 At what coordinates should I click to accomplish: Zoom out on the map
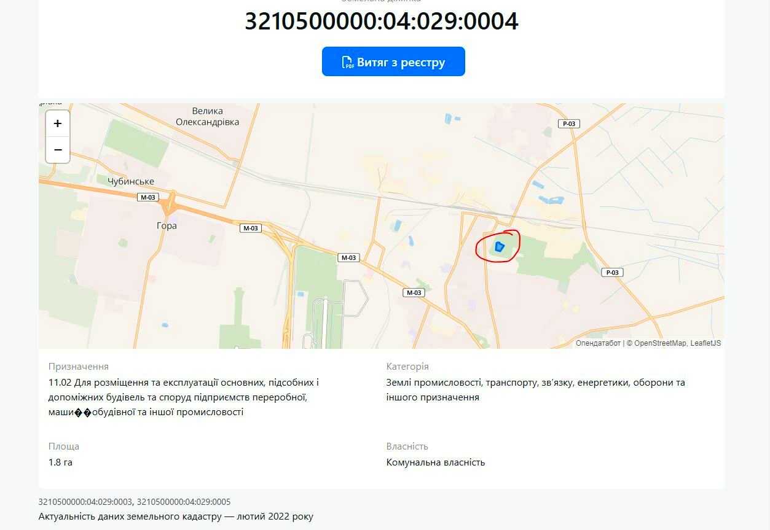[58, 150]
